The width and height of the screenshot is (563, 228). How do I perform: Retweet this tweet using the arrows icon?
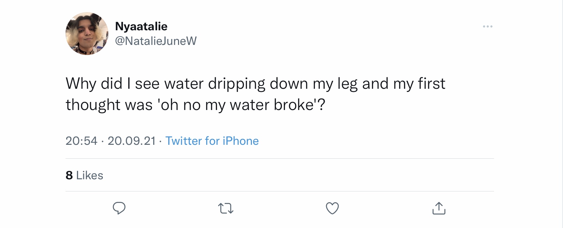tap(226, 209)
